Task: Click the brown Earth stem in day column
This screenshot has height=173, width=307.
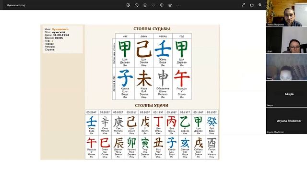Action: point(144,49)
